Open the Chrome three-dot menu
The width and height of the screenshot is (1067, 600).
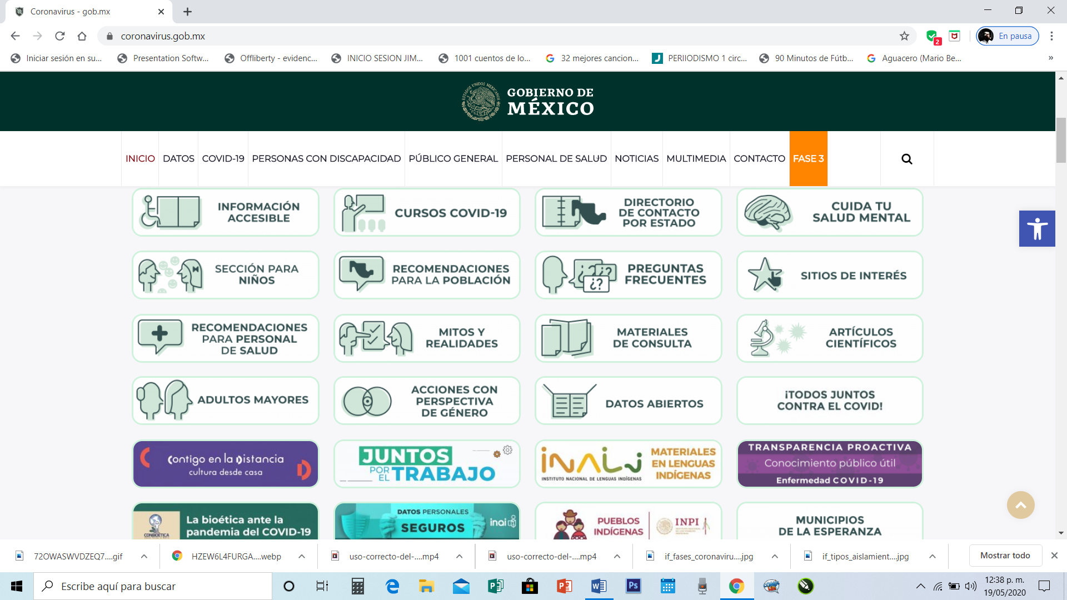[1051, 36]
